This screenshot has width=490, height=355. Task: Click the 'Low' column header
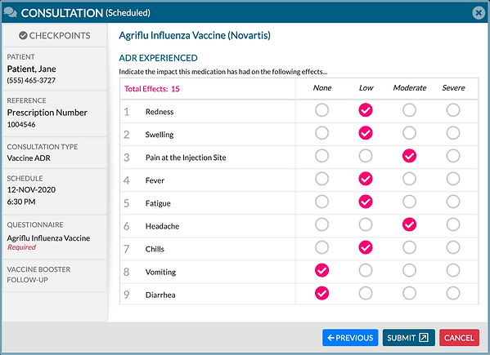tap(366, 88)
